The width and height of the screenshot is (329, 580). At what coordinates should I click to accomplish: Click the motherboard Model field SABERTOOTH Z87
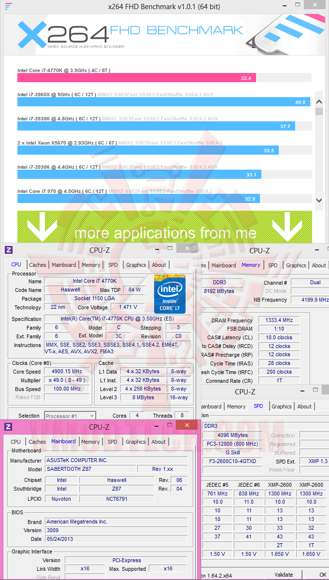coord(90,469)
